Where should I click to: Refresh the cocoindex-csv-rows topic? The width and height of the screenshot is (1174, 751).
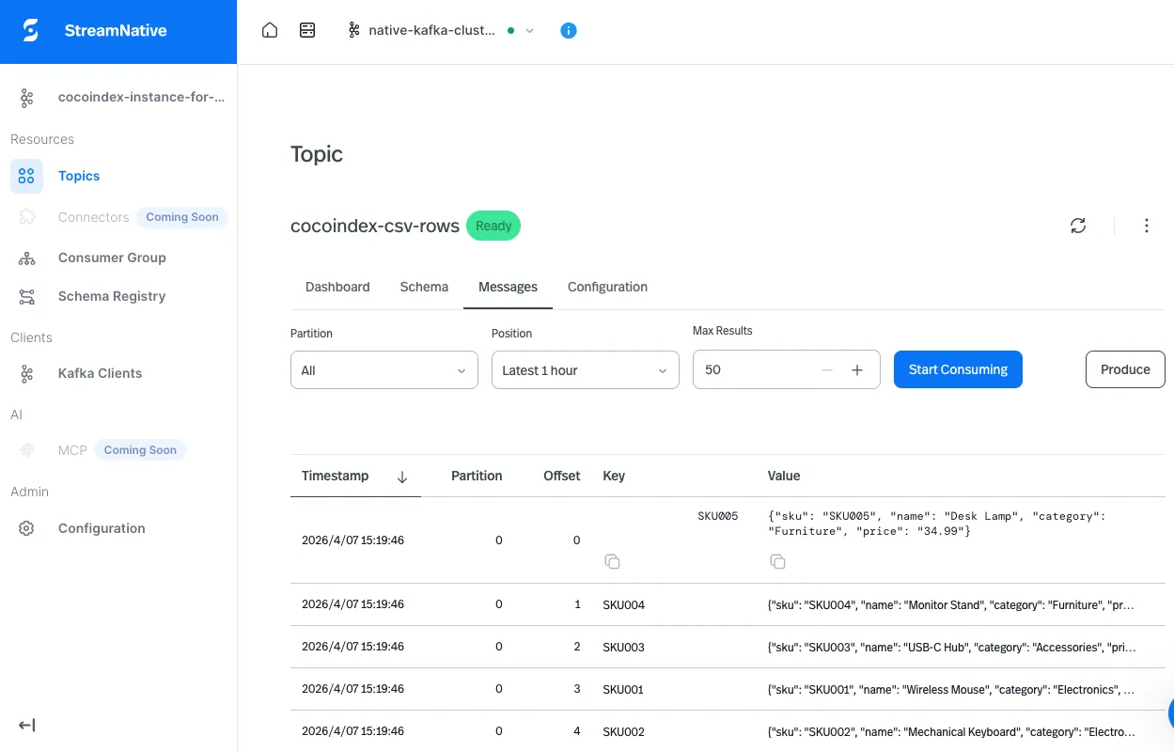1077,226
